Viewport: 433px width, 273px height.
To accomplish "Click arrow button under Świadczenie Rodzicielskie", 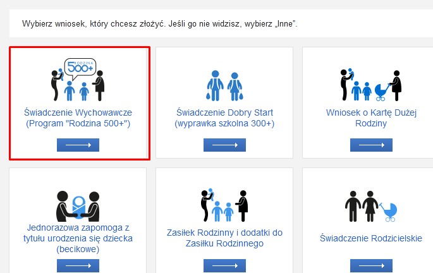I will pyautogui.click(x=371, y=266).
